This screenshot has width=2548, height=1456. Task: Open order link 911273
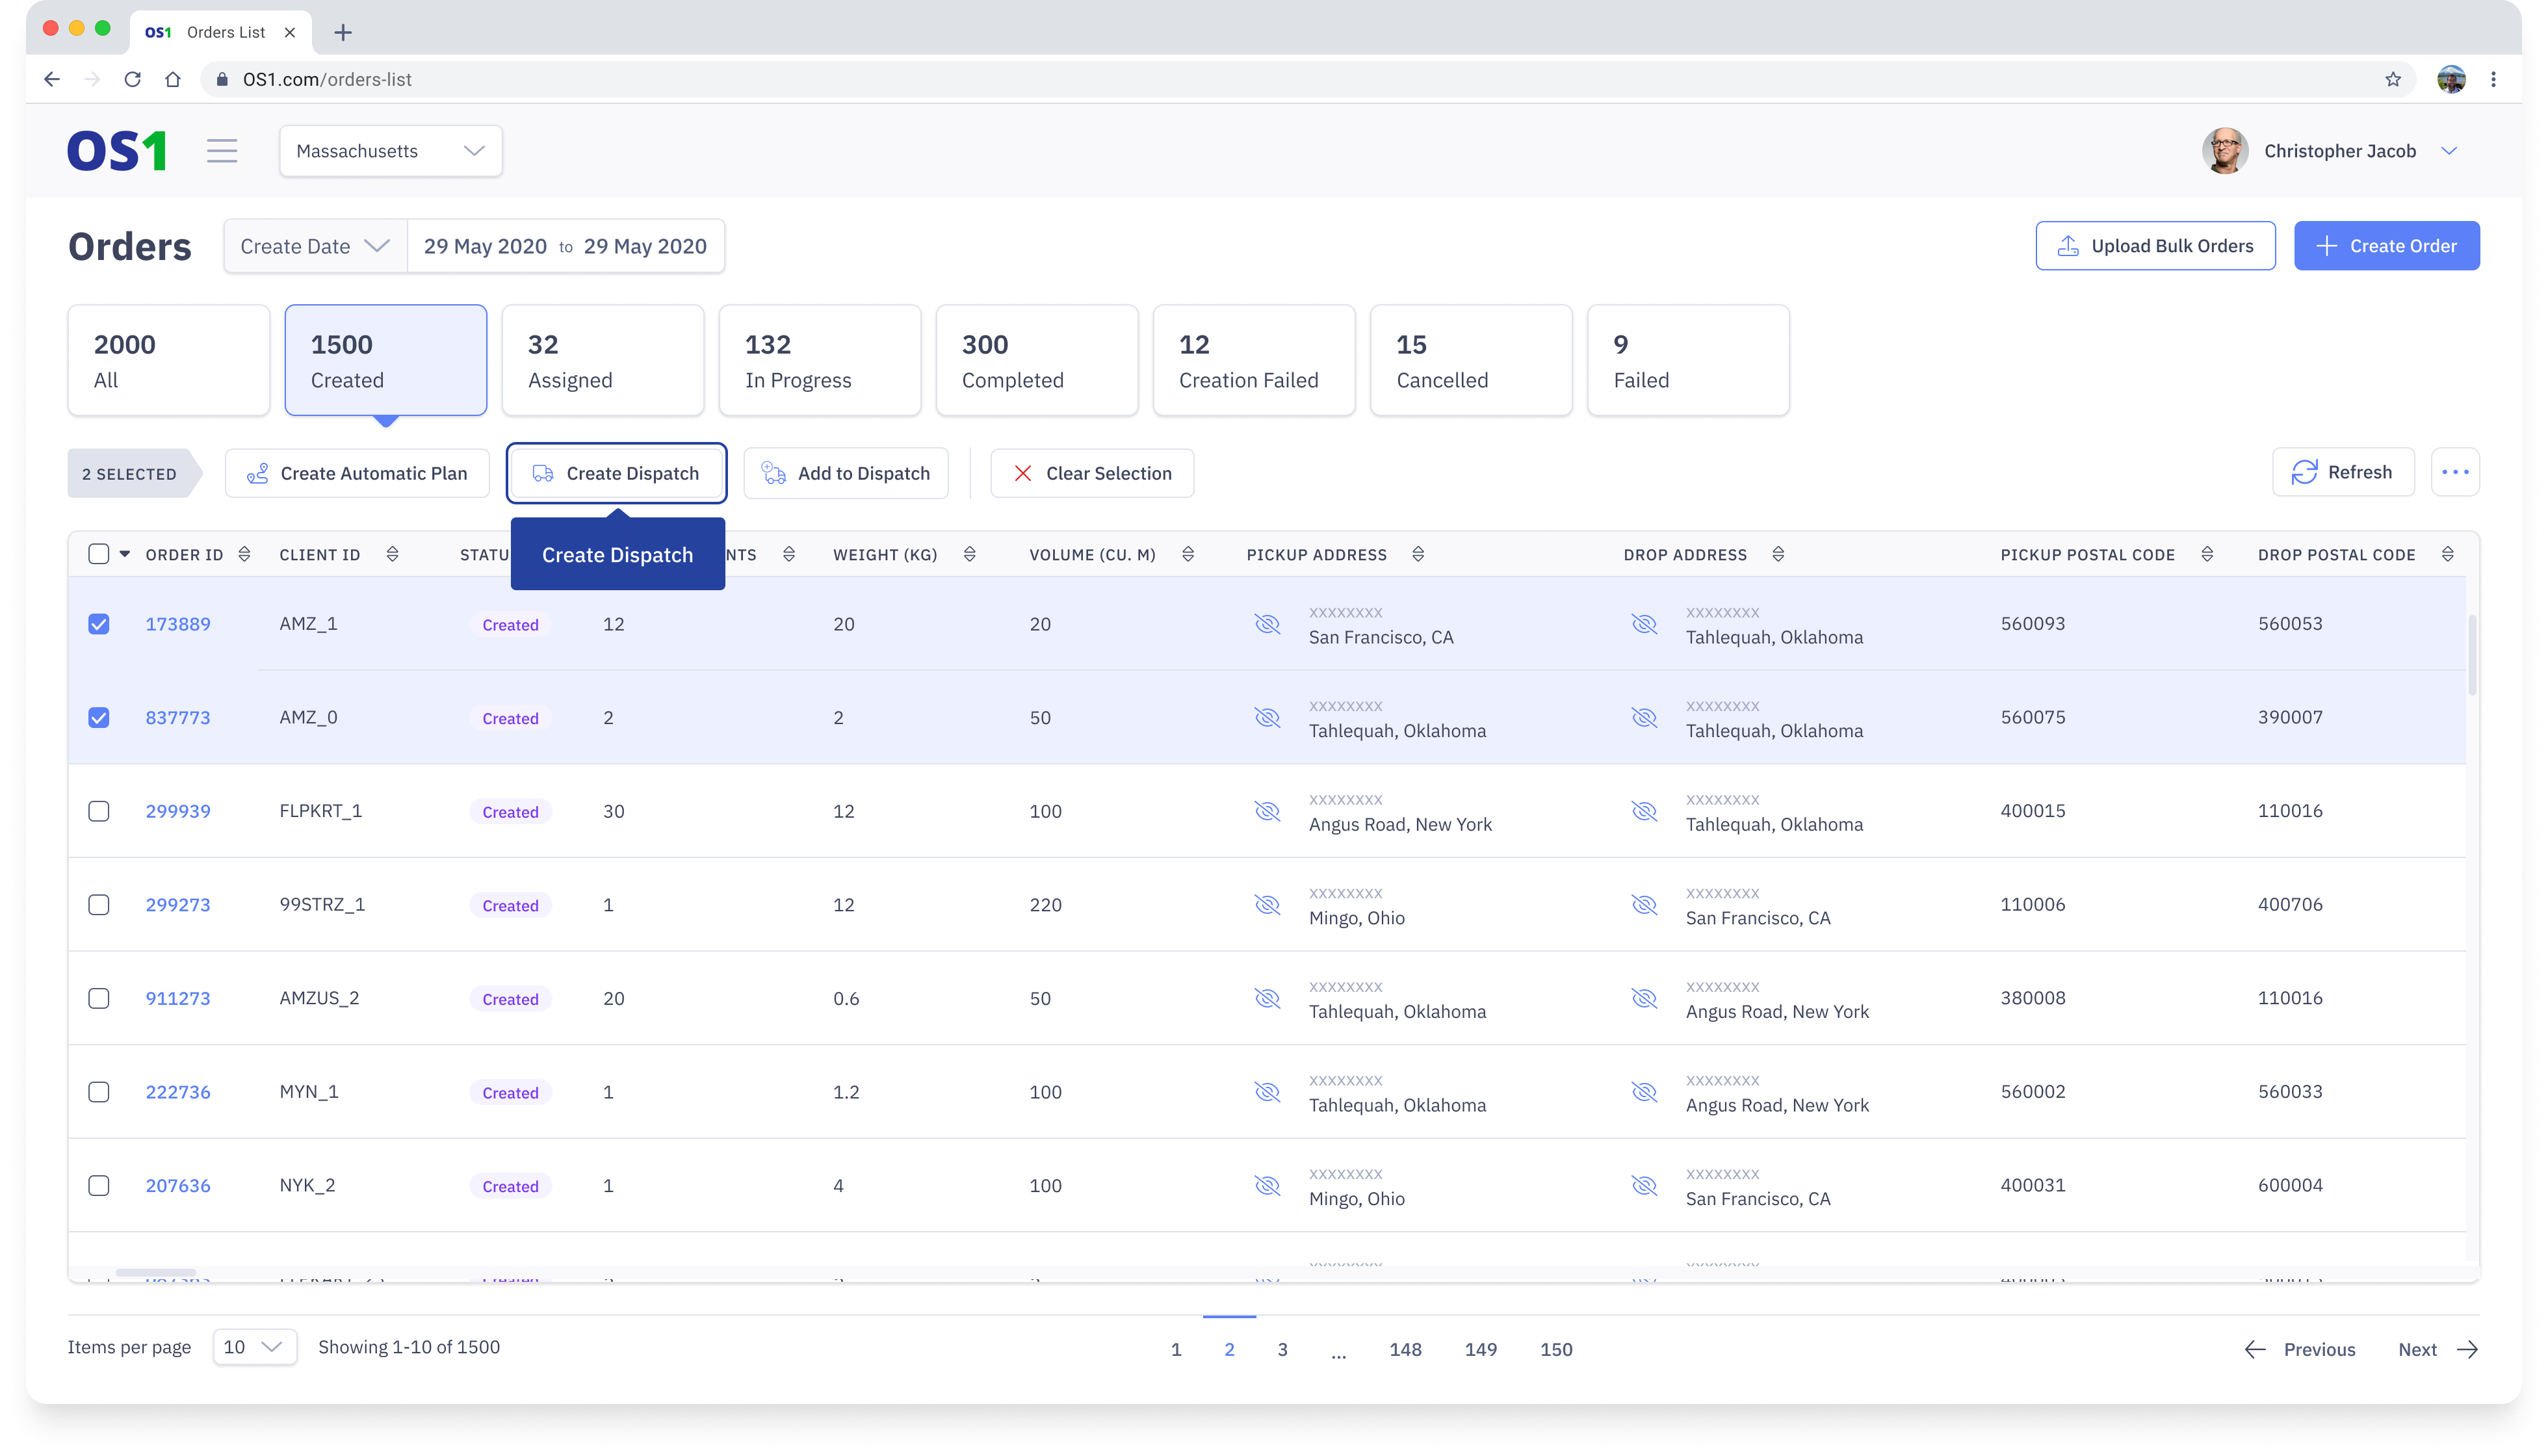tap(178, 998)
